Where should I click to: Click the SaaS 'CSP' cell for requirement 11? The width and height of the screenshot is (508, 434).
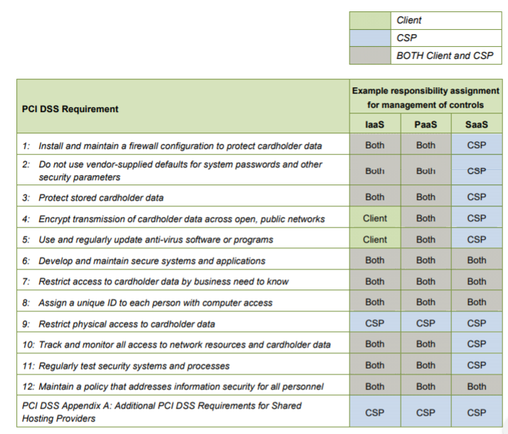click(477, 365)
